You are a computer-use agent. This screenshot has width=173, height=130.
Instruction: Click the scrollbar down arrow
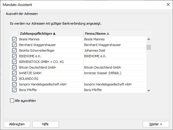149,91
